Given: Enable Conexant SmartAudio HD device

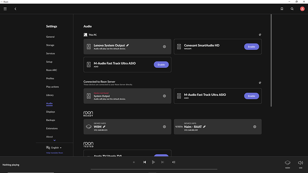Looking at the screenshot, I should tap(251, 47).
